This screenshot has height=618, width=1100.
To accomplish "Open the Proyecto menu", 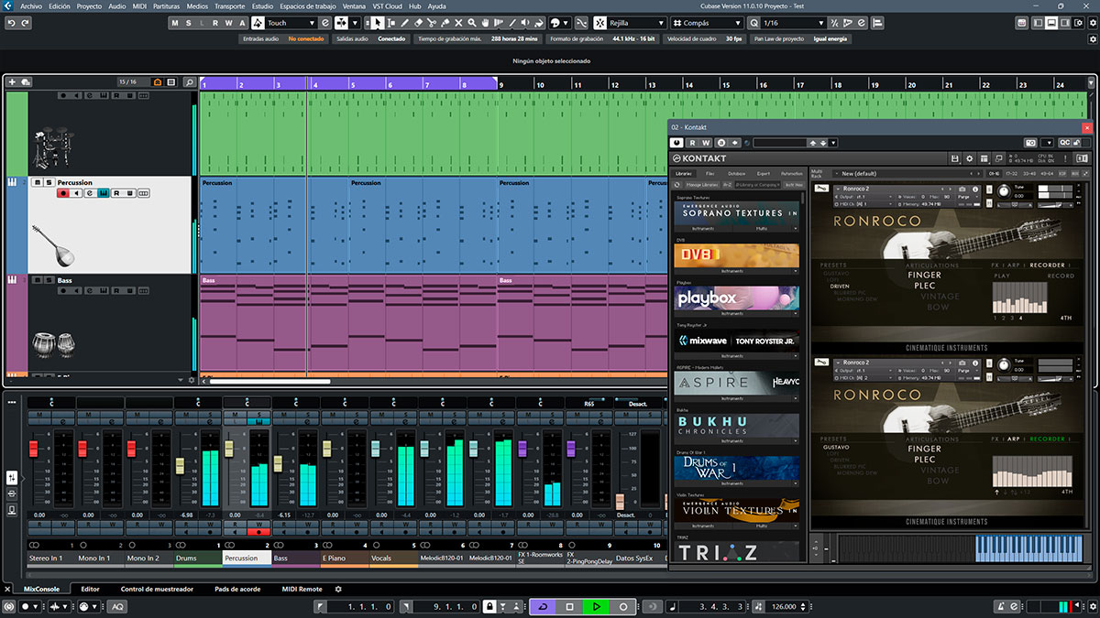I will 89,6.
